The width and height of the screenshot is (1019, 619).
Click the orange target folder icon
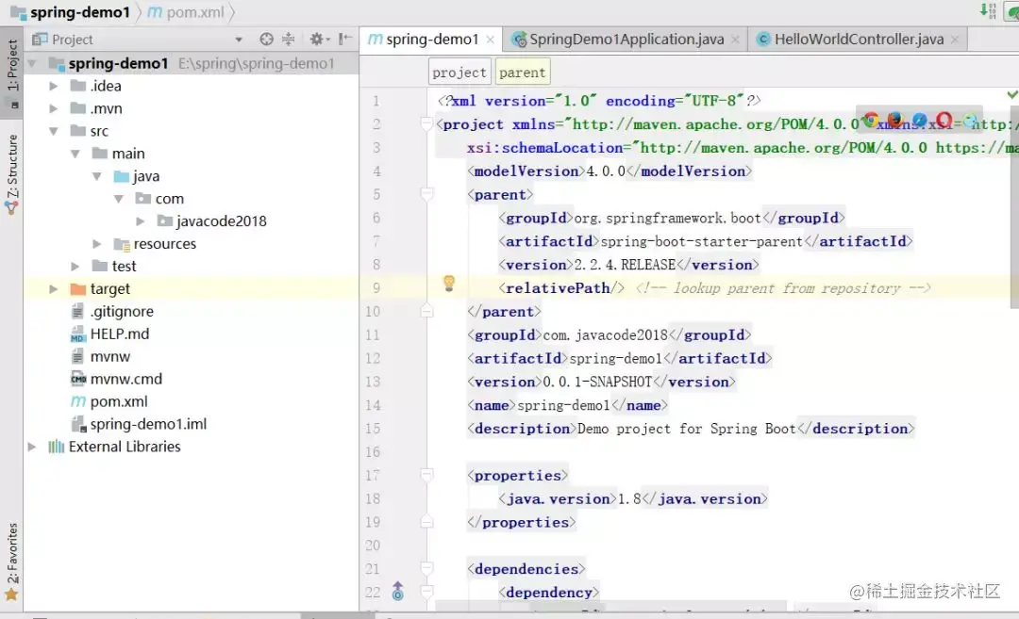[x=78, y=288]
